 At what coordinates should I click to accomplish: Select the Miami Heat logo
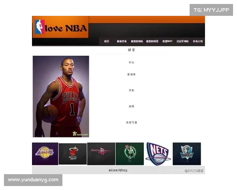(x=73, y=154)
